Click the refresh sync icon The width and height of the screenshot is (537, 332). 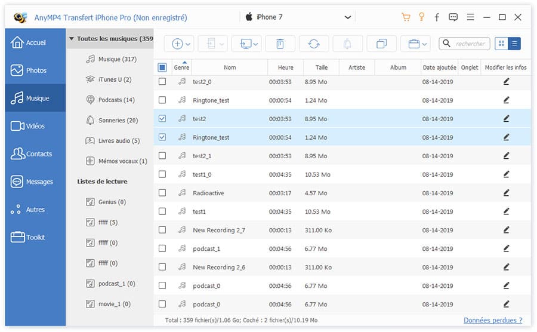click(314, 44)
